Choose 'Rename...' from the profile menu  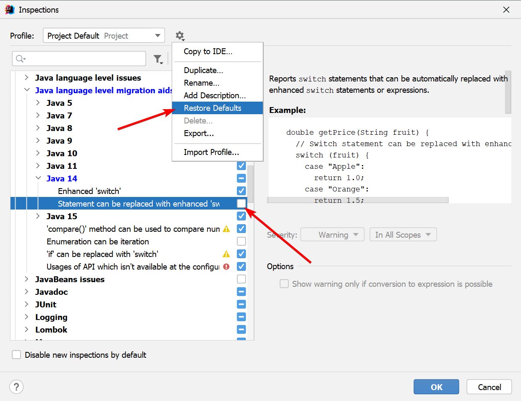(x=217, y=83)
